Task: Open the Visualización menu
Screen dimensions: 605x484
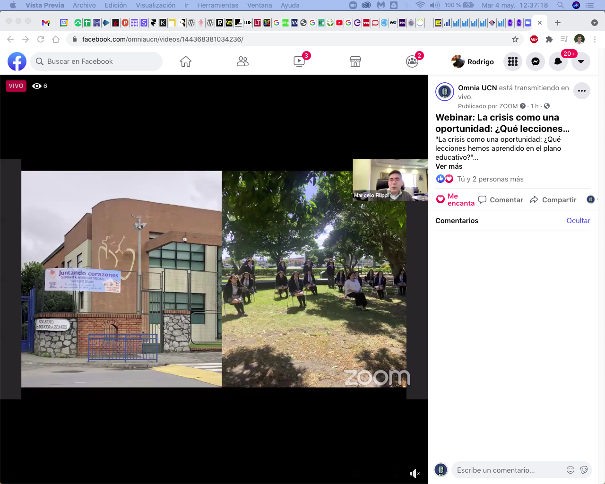Action: click(x=156, y=5)
